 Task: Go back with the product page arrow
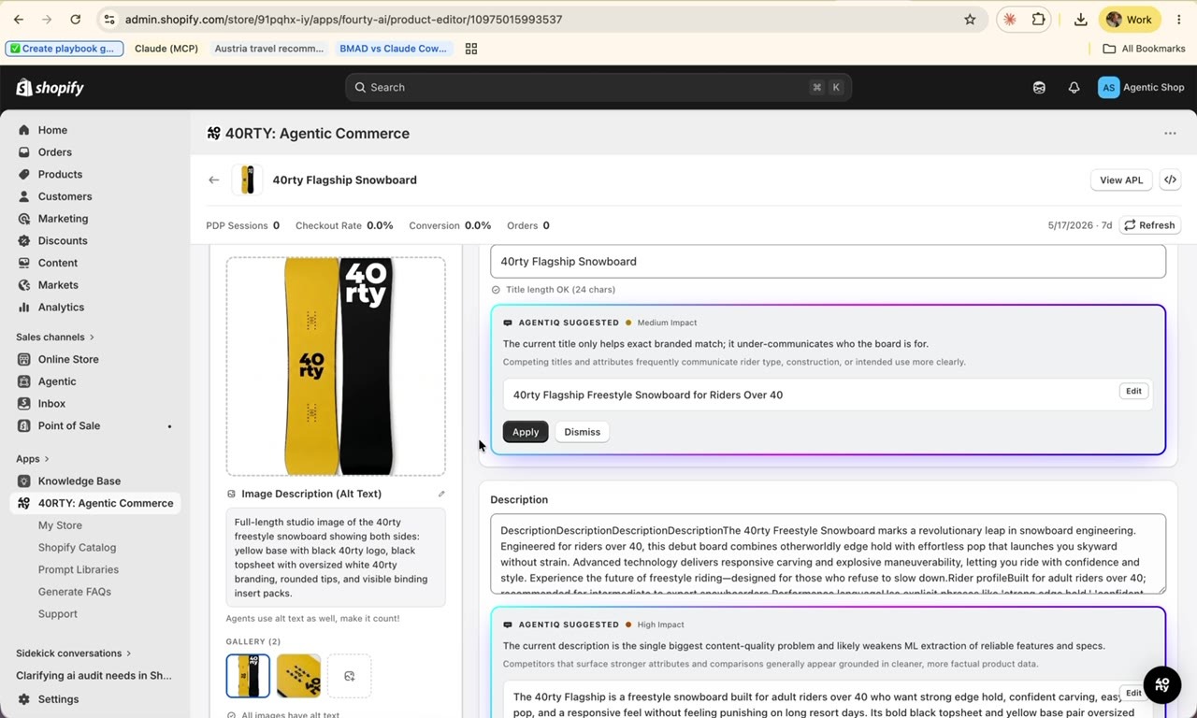(x=214, y=179)
